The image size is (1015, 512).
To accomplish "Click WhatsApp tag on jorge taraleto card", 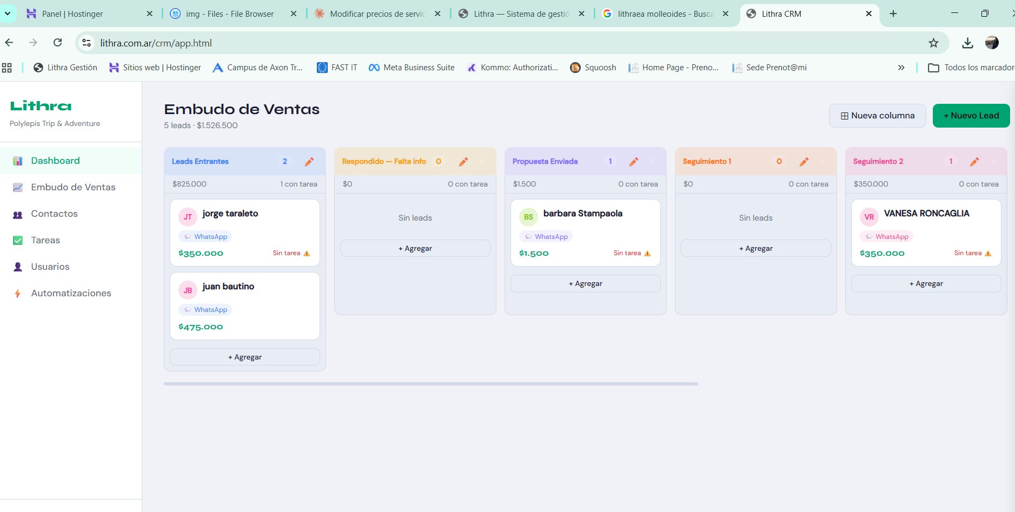I will click(205, 237).
